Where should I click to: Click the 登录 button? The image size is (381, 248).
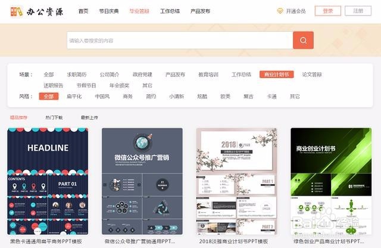click(328, 11)
